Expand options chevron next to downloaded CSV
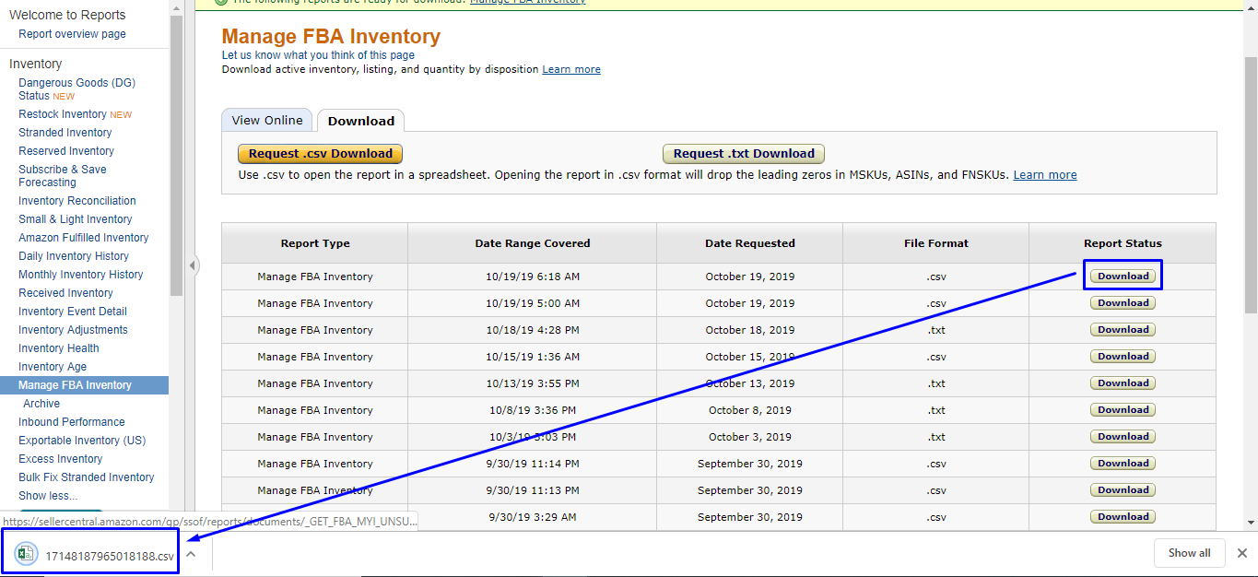The height and width of the screenshot is (577, 1258). click(191, 554)
